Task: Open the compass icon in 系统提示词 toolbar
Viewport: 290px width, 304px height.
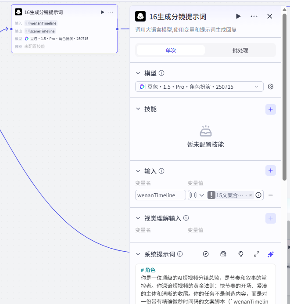Action: click(x=206, y=254)
